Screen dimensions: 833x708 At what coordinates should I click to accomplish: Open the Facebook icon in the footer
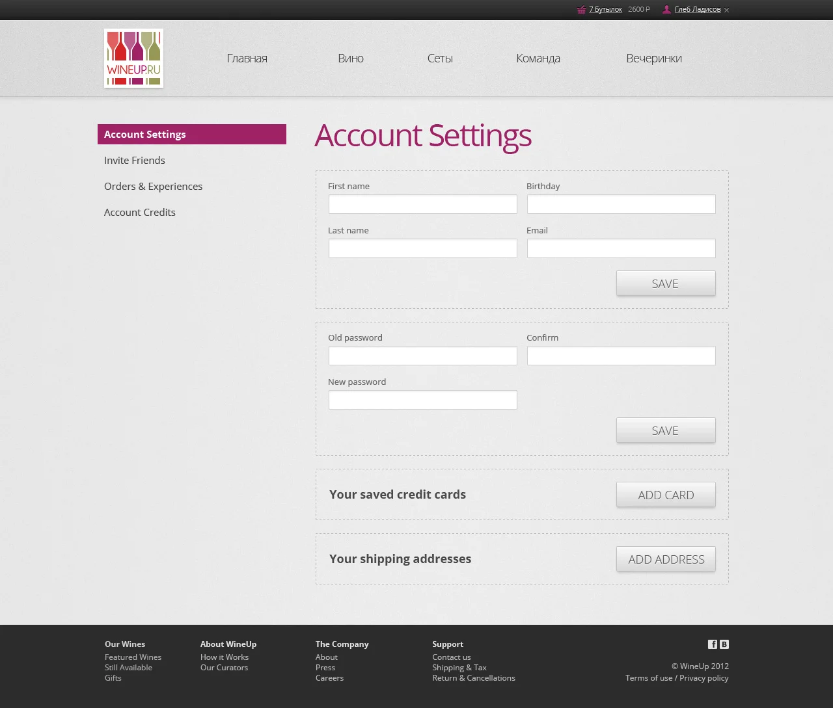tap(713, 644)
